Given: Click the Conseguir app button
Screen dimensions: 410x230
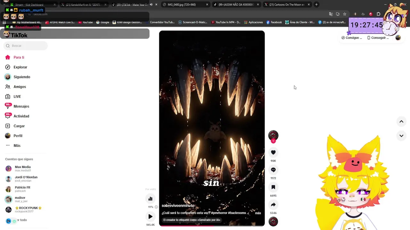Looking at the screenshot, I should (378, 38).
